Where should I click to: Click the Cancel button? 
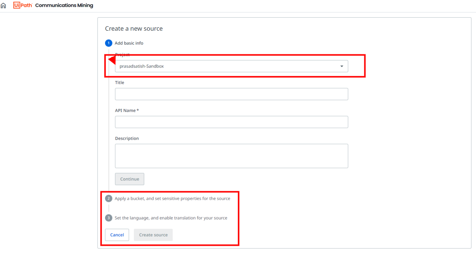[x=117, y=235]
